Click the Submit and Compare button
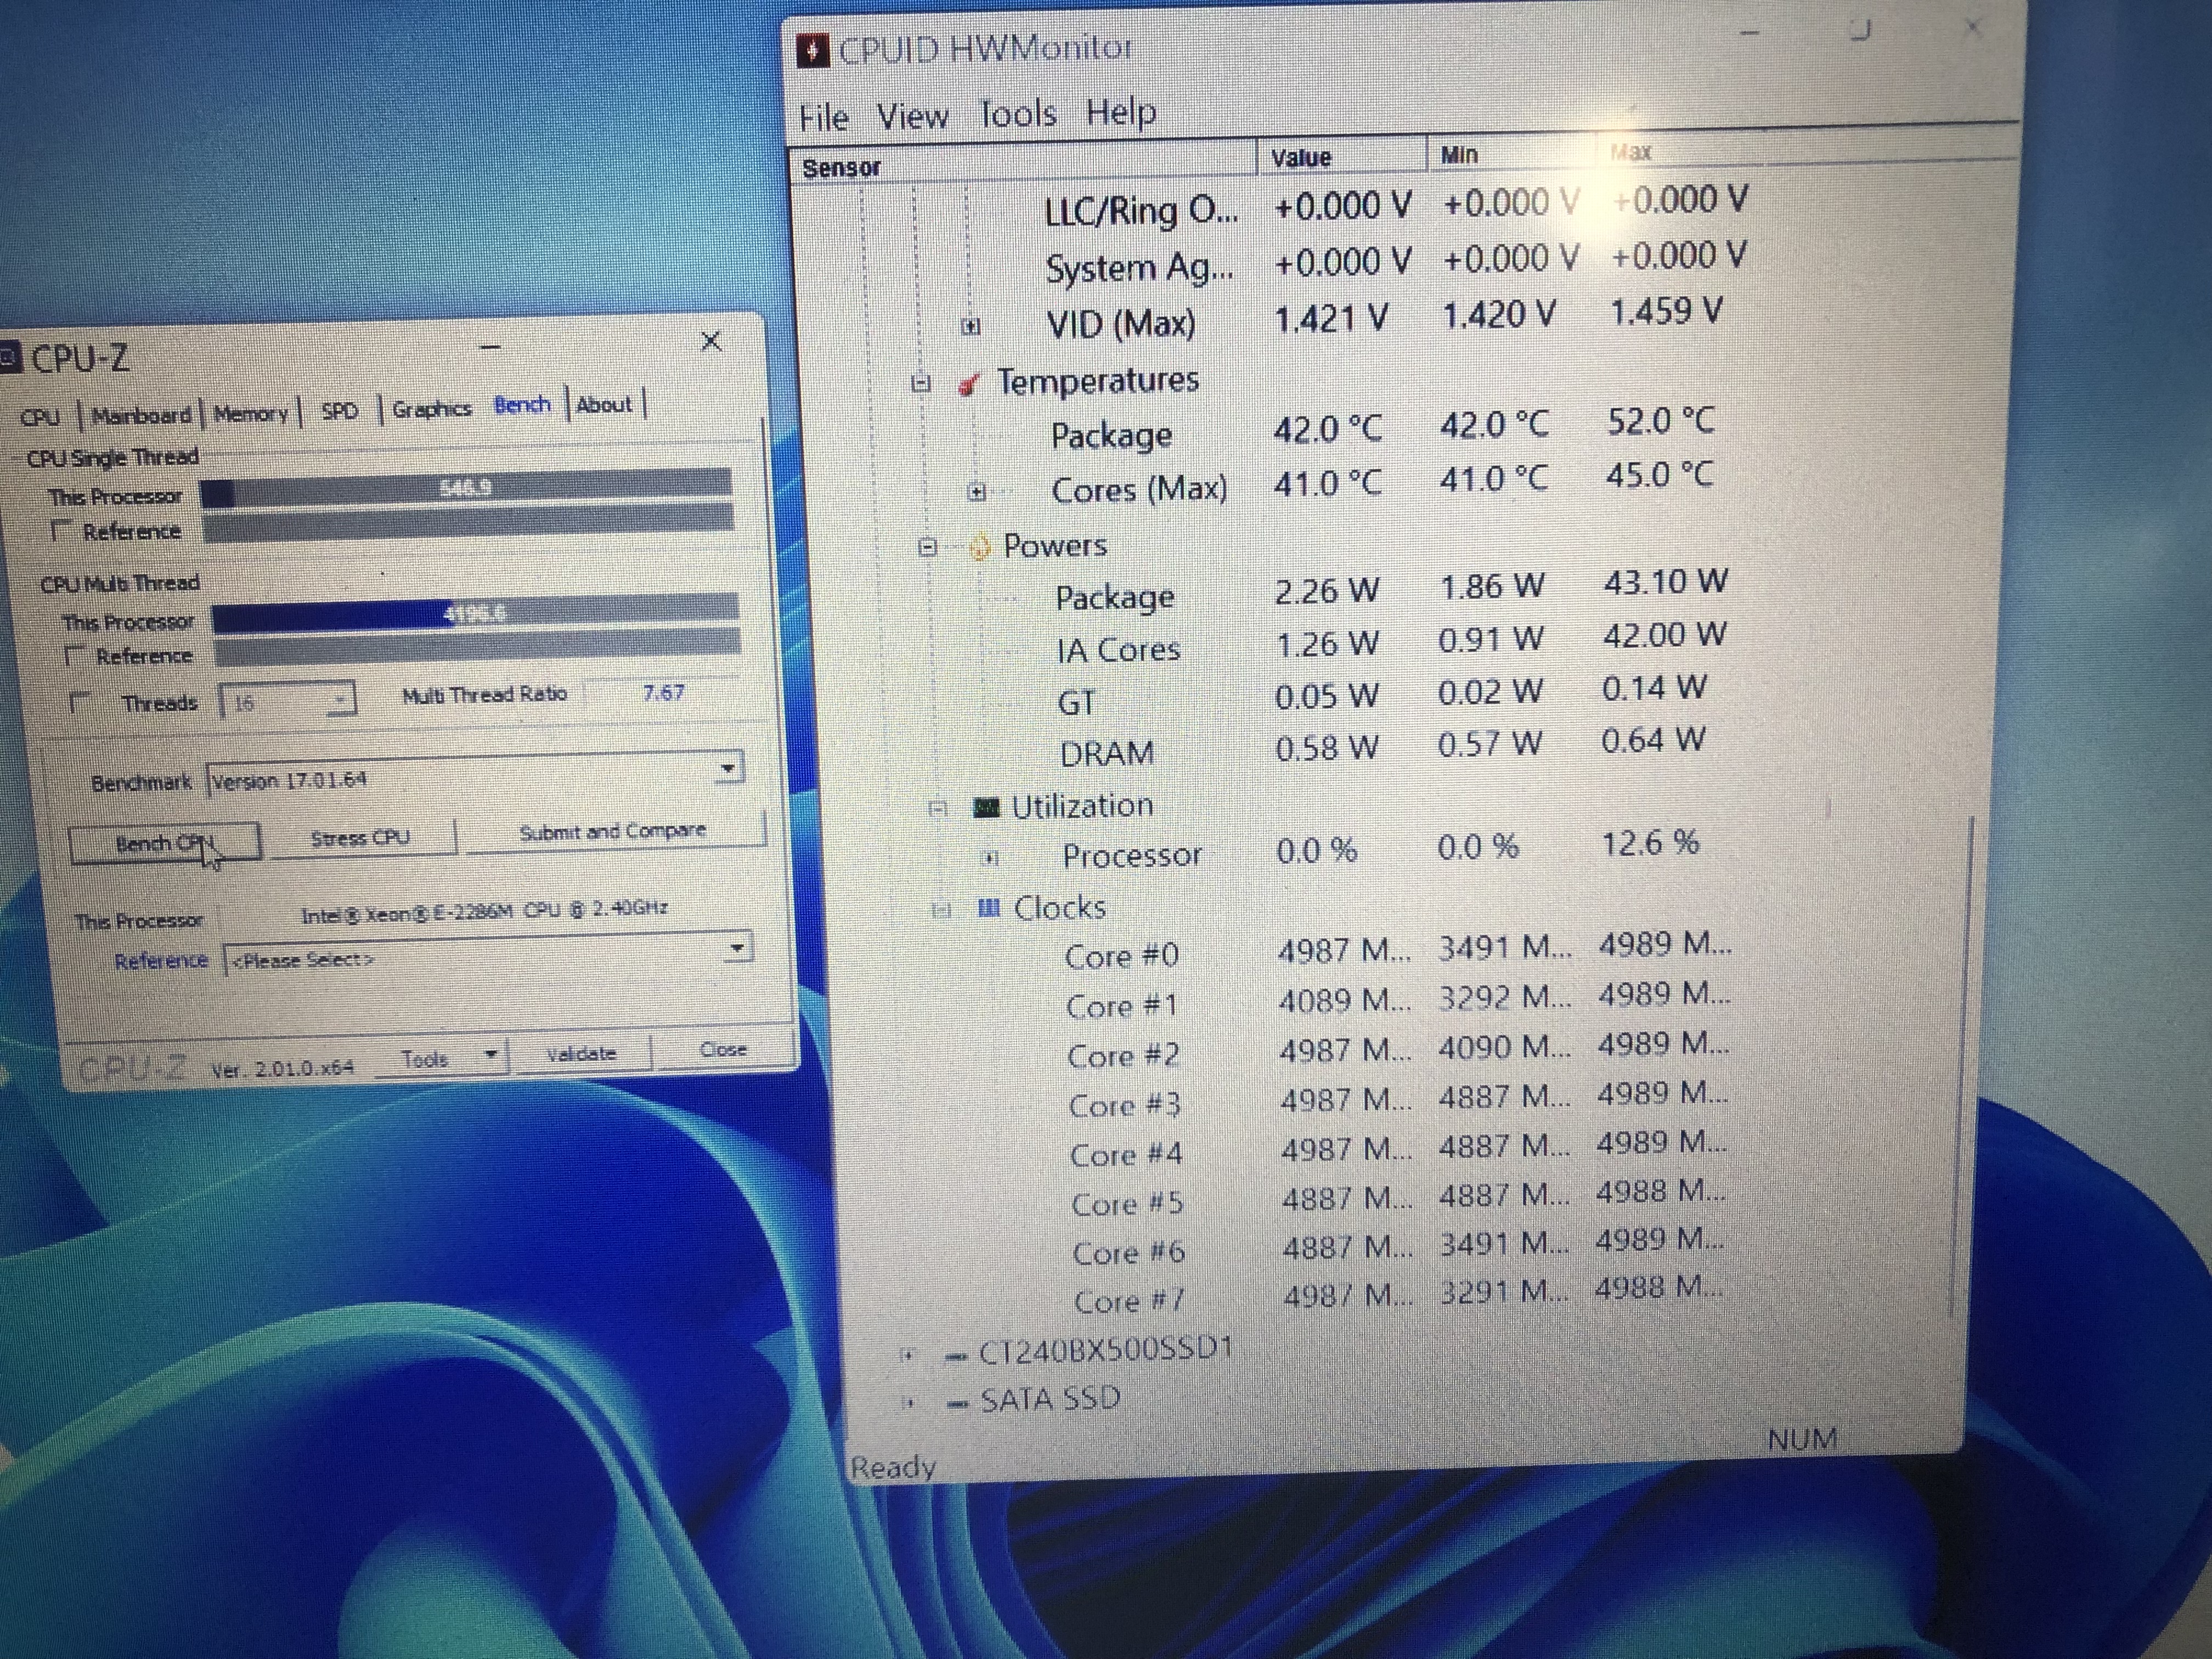Screen dimensions: 2212x1659 point(612,831)
